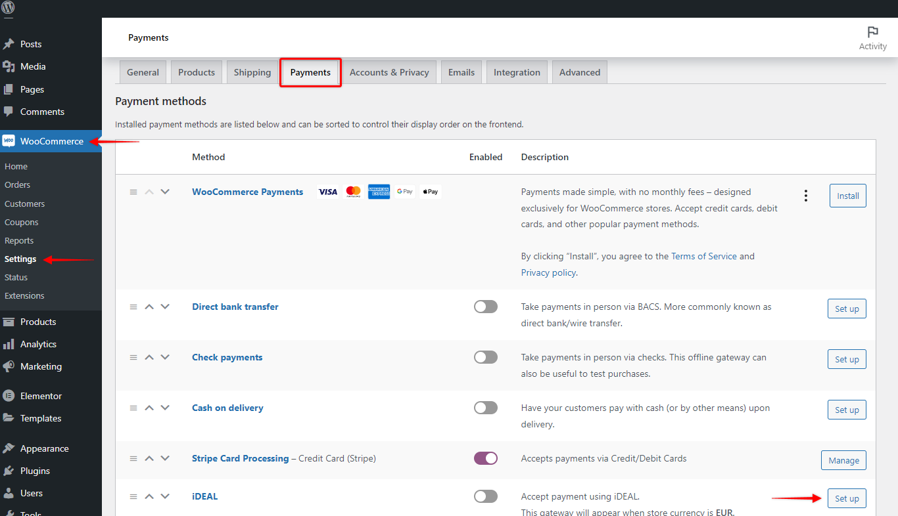Open the Activity flag panel
Image resolution: width=898 pixels, height=516 pixels.
click(873, 38)
